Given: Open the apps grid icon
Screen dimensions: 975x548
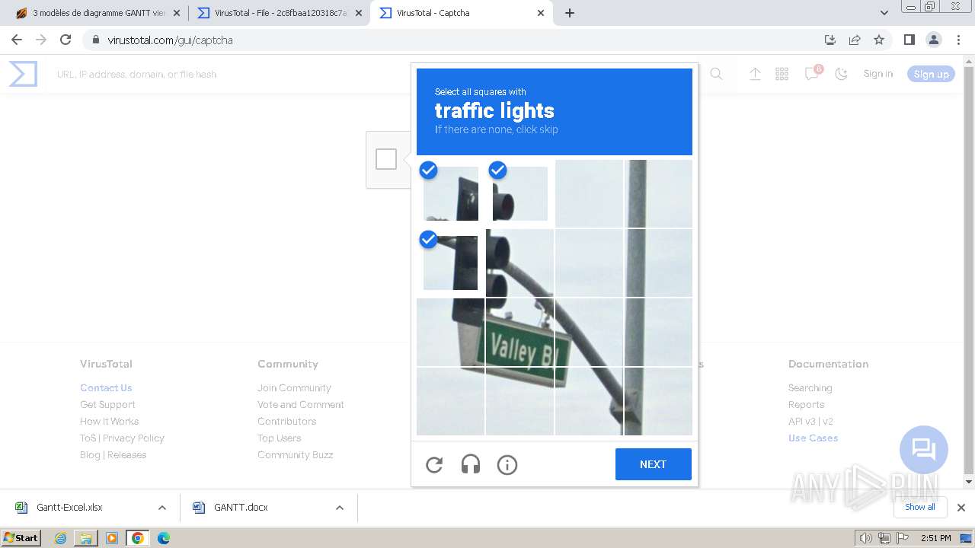Looking at the screenshot, I should (x=782, y=74).
